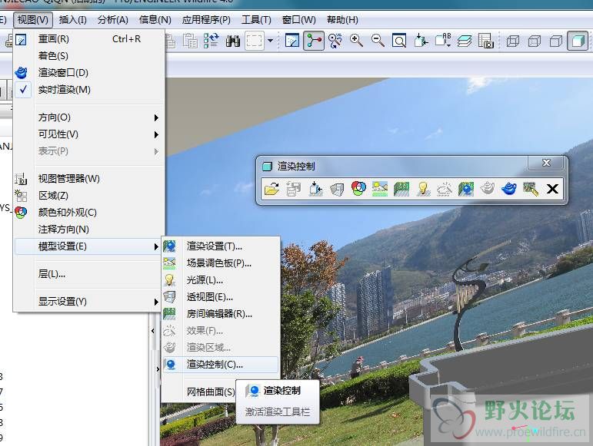Click the layers icon in toolbar
The height and width of the screenshot is (446, 593).
tap(465, 41)
